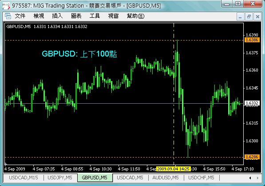
Task: Click the 4 Sep 07:35 time label
Action: [44, 169]
